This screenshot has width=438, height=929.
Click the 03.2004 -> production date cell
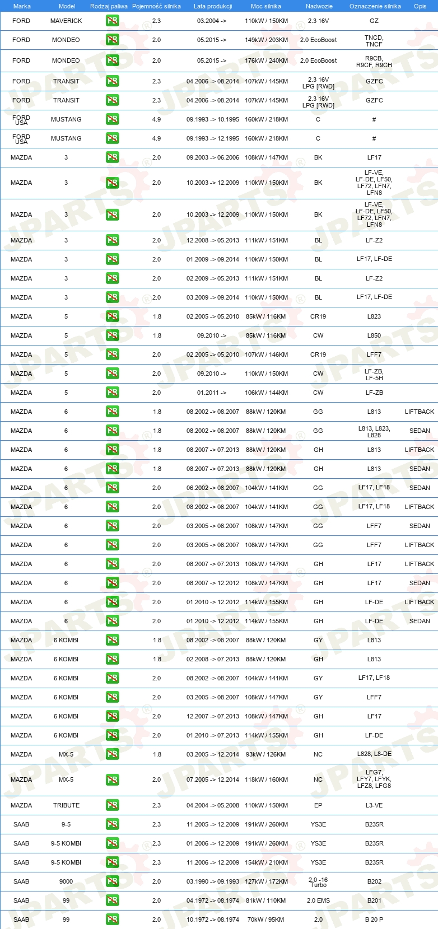pyautogui.click(x=212, y=21)
